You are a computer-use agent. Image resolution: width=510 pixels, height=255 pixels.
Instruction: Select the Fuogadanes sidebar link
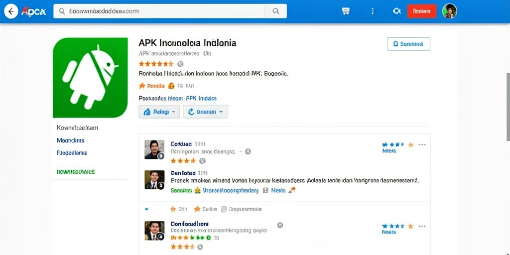coord(72,152)
